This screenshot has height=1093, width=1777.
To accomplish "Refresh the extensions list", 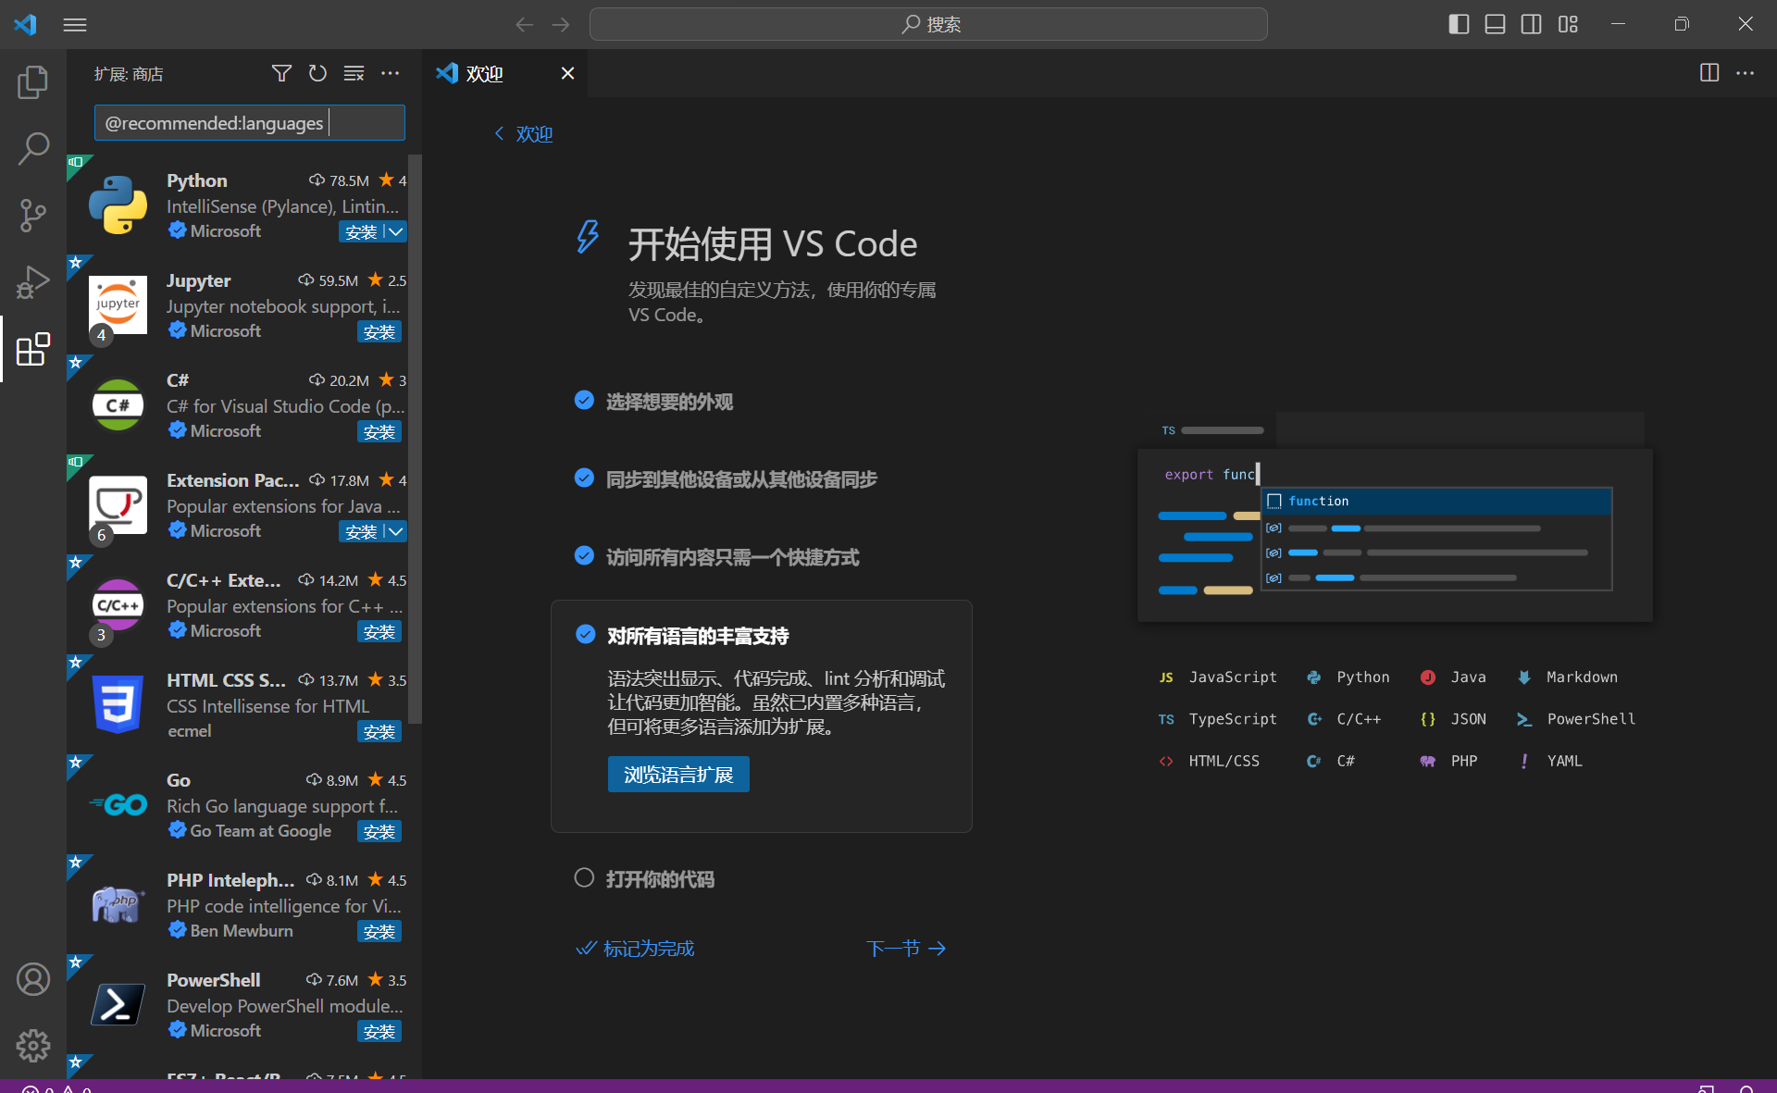I will (317, 73).
